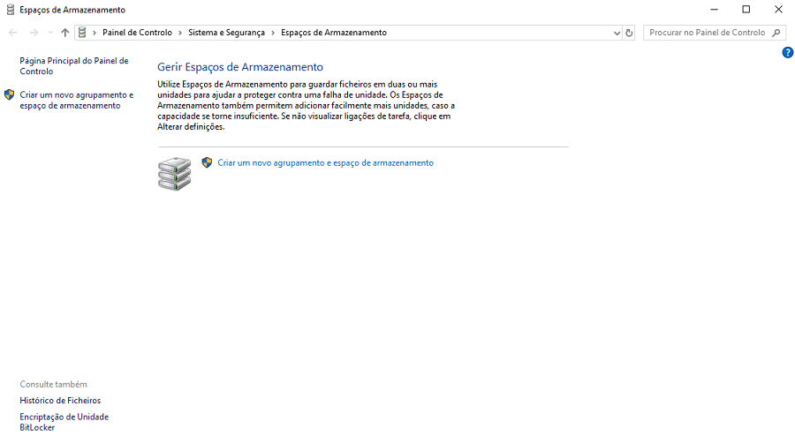Screen dimensions: 795x436
Task: Expand the chevron after Sistema e Segurança
Action: point(273,33)
